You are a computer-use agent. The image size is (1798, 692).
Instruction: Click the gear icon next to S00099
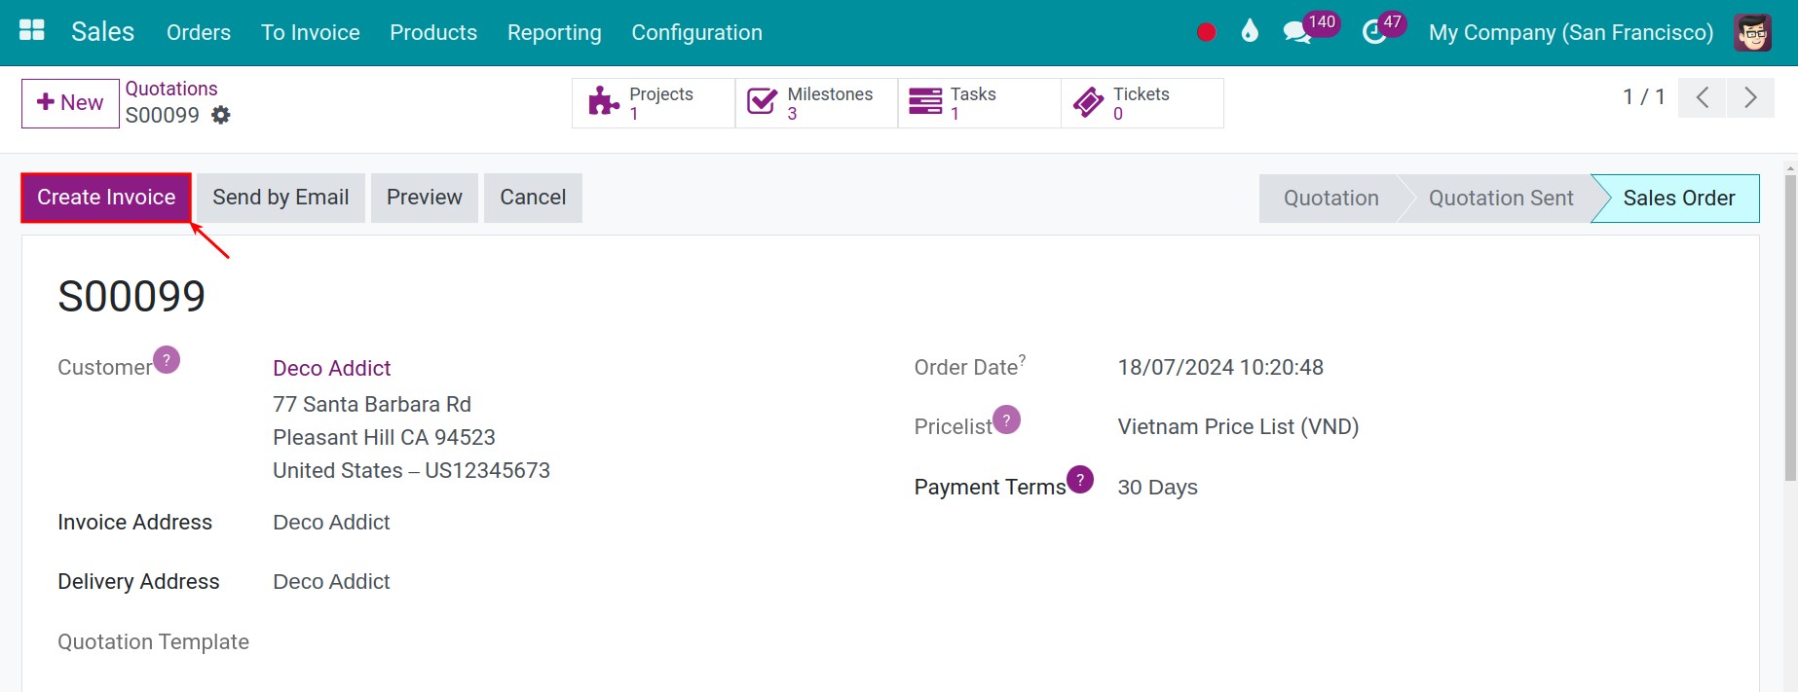click(221, 115)
